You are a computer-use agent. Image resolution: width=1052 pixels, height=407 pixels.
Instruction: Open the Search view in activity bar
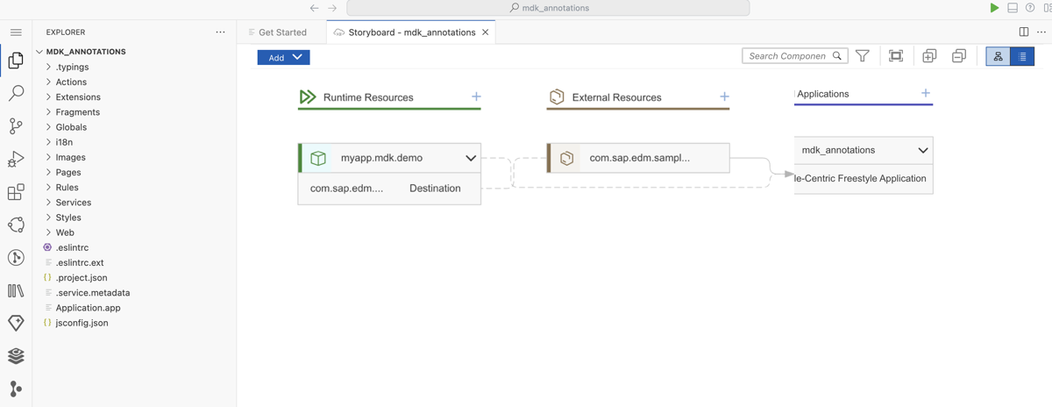[16, 93]
